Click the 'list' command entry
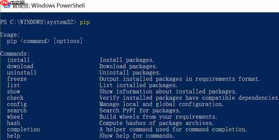This screenshot has width=279, height=140. (14, 85)
